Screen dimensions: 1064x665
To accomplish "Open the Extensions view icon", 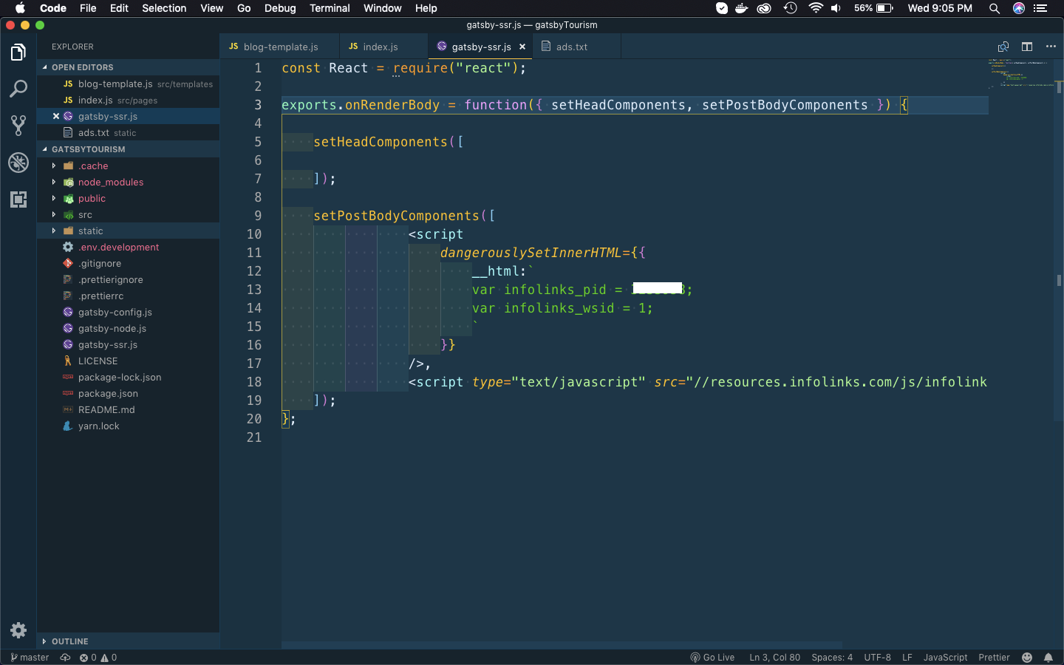I will point(18,199).
